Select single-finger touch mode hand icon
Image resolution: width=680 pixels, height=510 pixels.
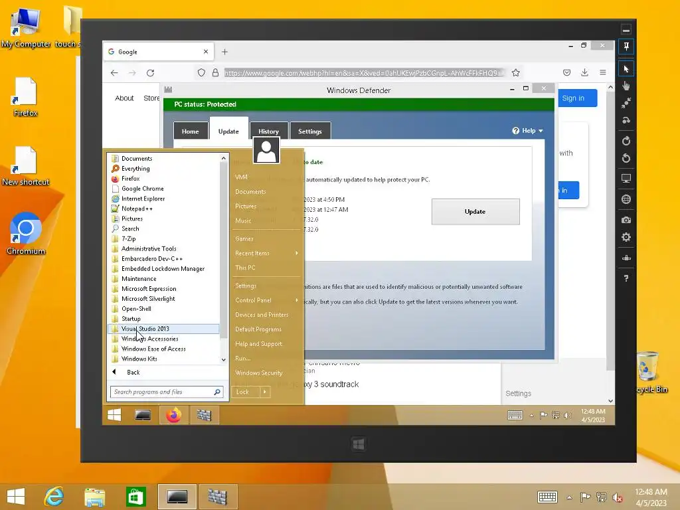pos(626,86)
